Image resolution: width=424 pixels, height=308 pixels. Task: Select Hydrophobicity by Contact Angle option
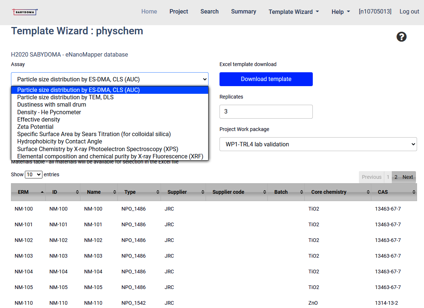(60, 141)
